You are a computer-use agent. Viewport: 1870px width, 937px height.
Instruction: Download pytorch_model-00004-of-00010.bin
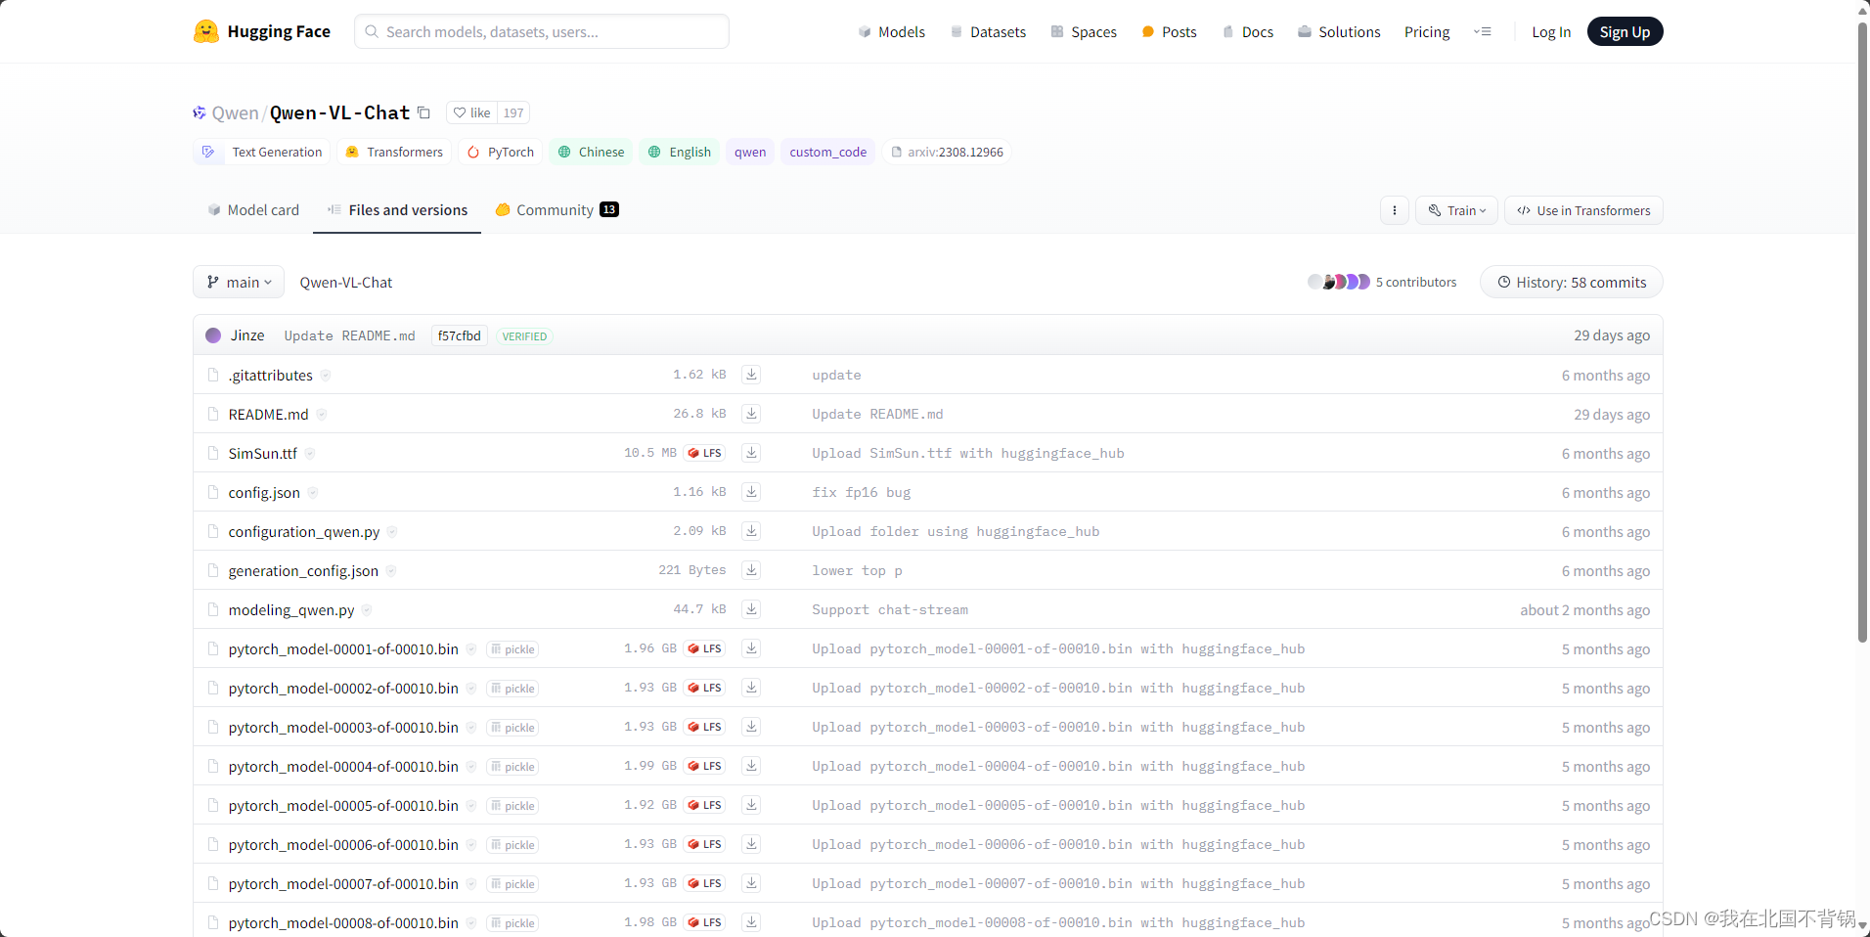pyautogui.click(x=751, y=766)
